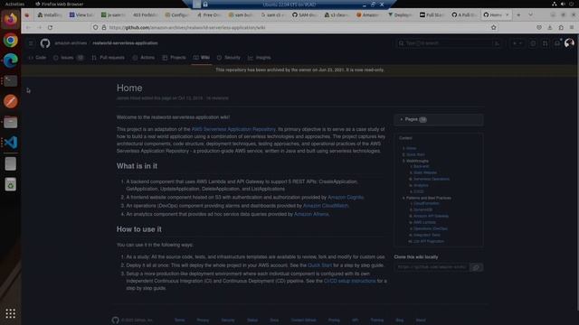Open CloudFormation in wiki contents

pyautogui.click(x=426, y=203)
